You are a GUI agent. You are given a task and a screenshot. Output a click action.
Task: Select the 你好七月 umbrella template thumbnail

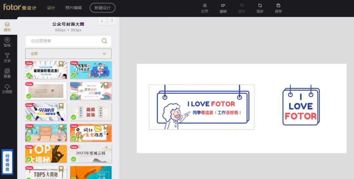pos(91,173)
